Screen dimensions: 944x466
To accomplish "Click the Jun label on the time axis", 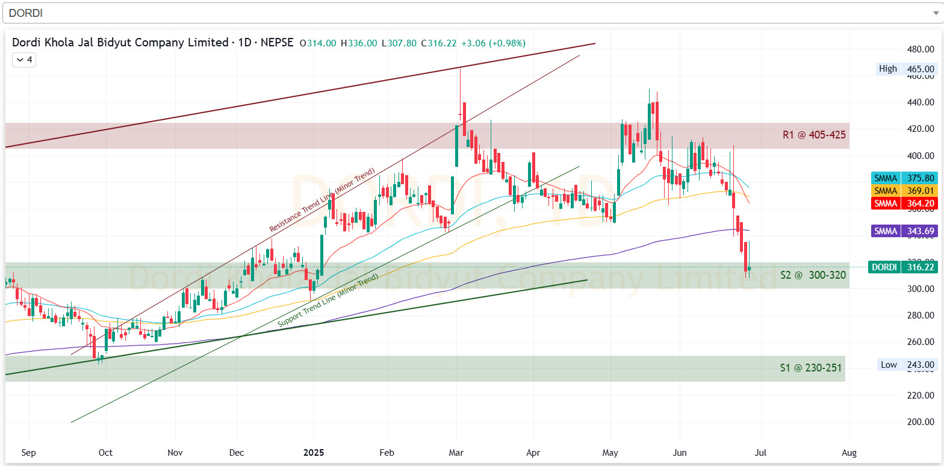I will [679, 452].
